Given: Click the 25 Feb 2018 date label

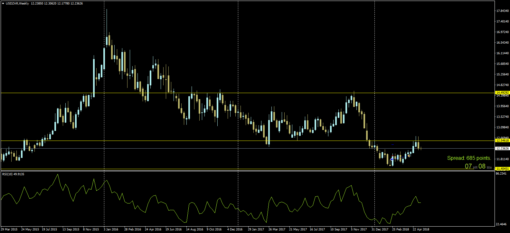Looking at the screenshot, I should click(x=401, y=229).
